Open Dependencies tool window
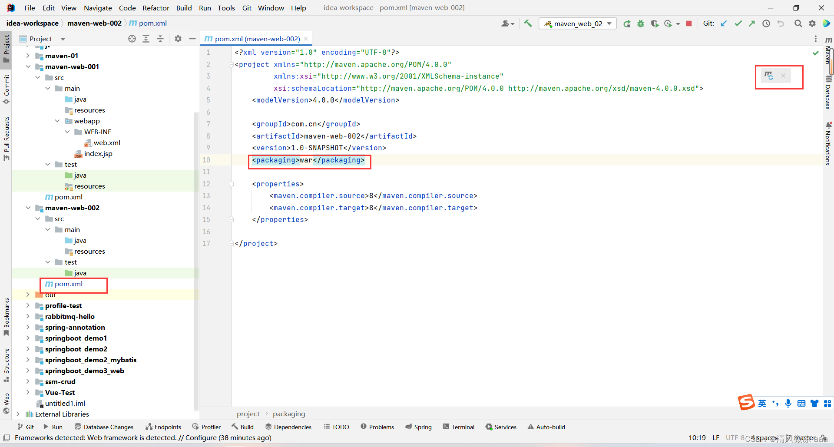The height and width of the screenshot is (447, 834). (x=288, y=427)
